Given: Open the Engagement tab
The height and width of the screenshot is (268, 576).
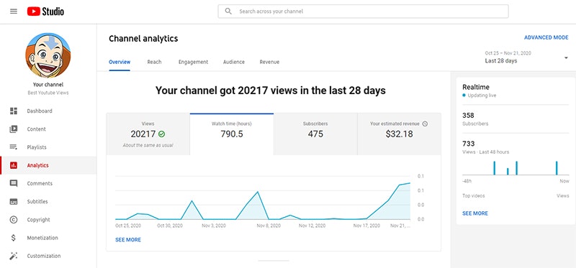Looking at the screenshot, I should pos(193,62).
